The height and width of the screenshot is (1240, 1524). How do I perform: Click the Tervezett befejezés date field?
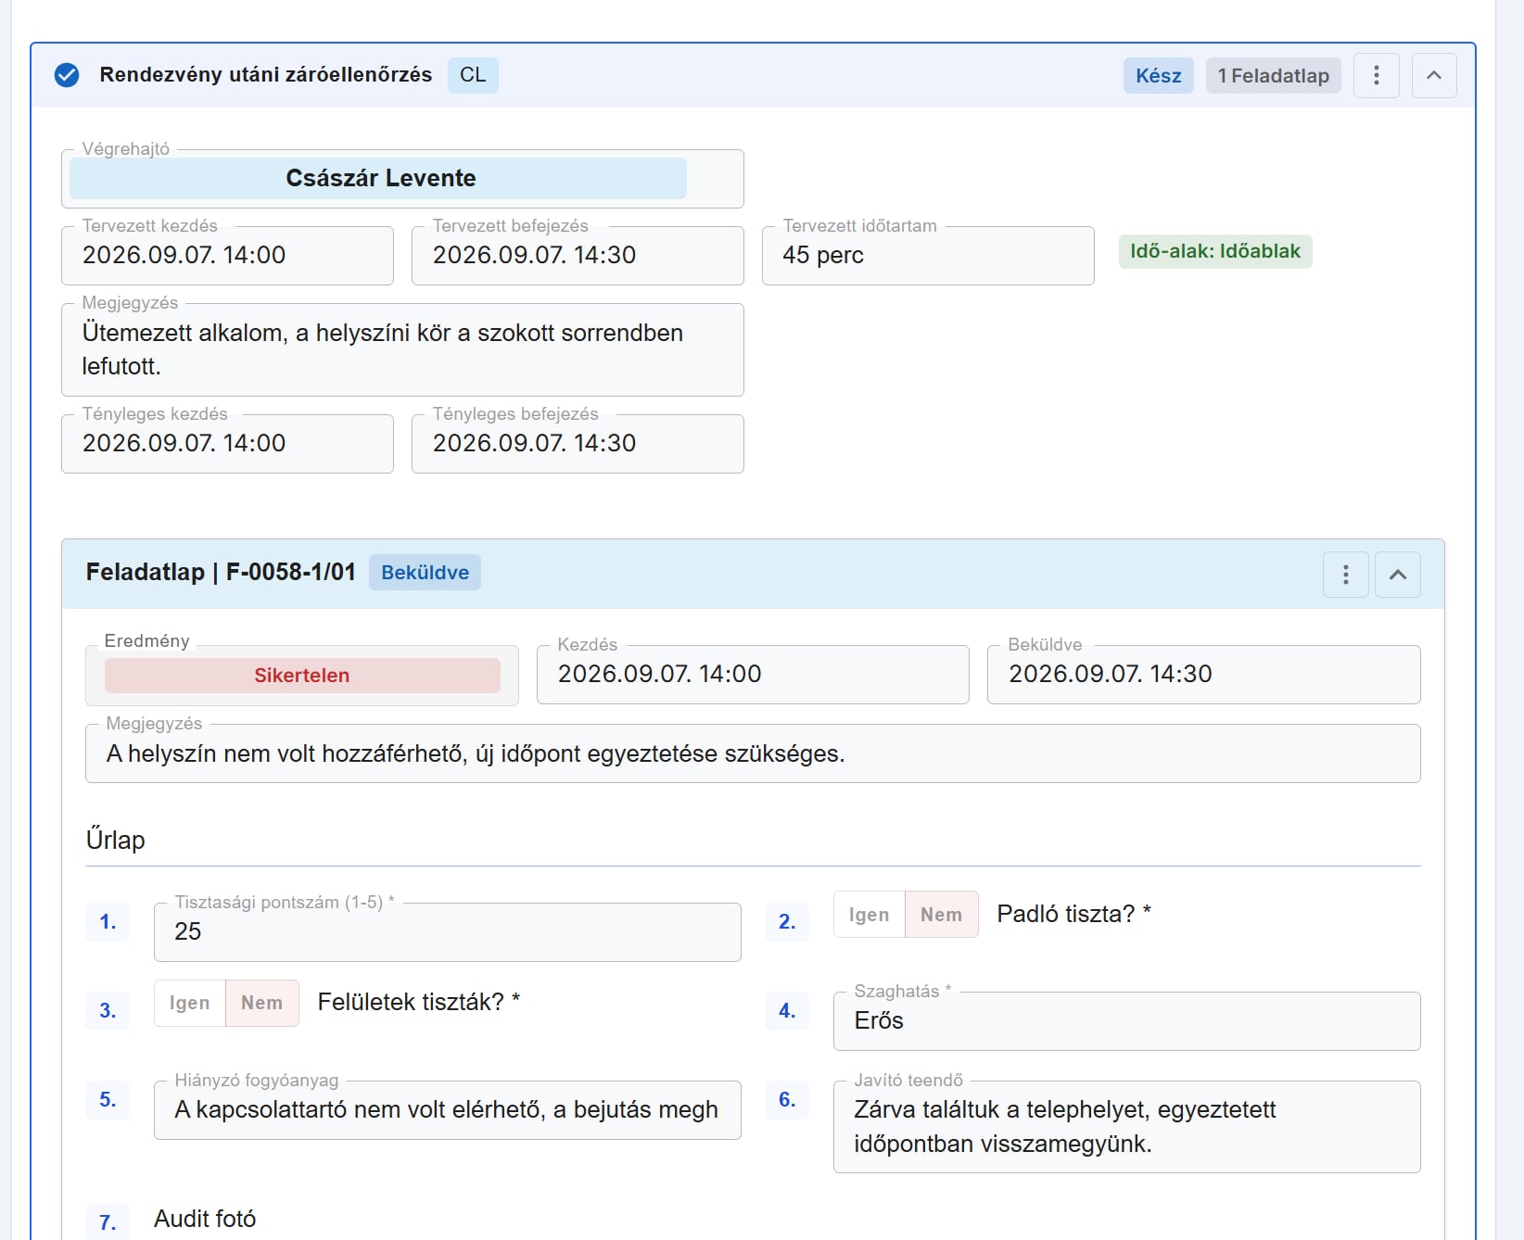pyautogui.click(x=578, y=255)
